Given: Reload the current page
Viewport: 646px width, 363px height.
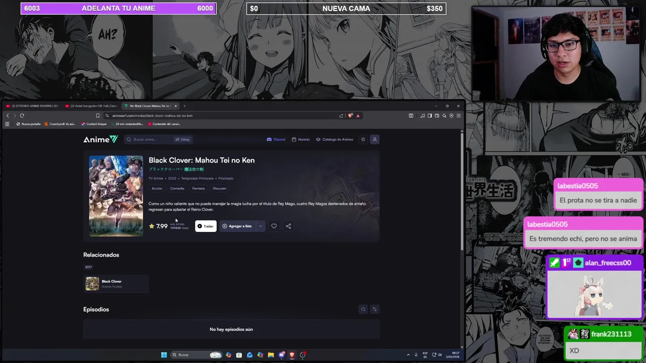Looking at the screenshot, I should tap(22, 116).
